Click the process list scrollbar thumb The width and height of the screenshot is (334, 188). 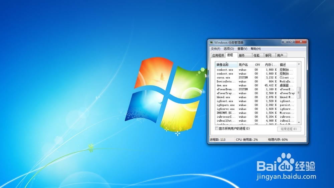299,92
